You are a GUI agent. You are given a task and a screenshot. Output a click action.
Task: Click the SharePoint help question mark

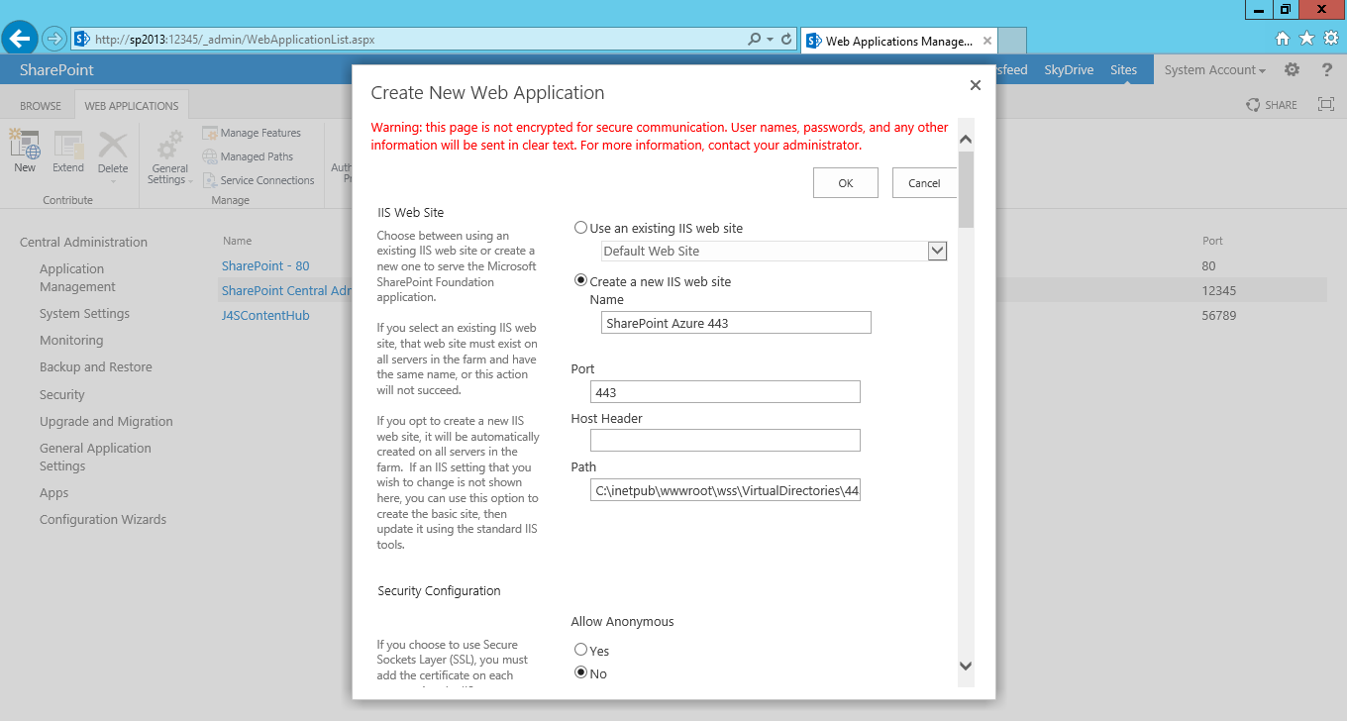1327,70
